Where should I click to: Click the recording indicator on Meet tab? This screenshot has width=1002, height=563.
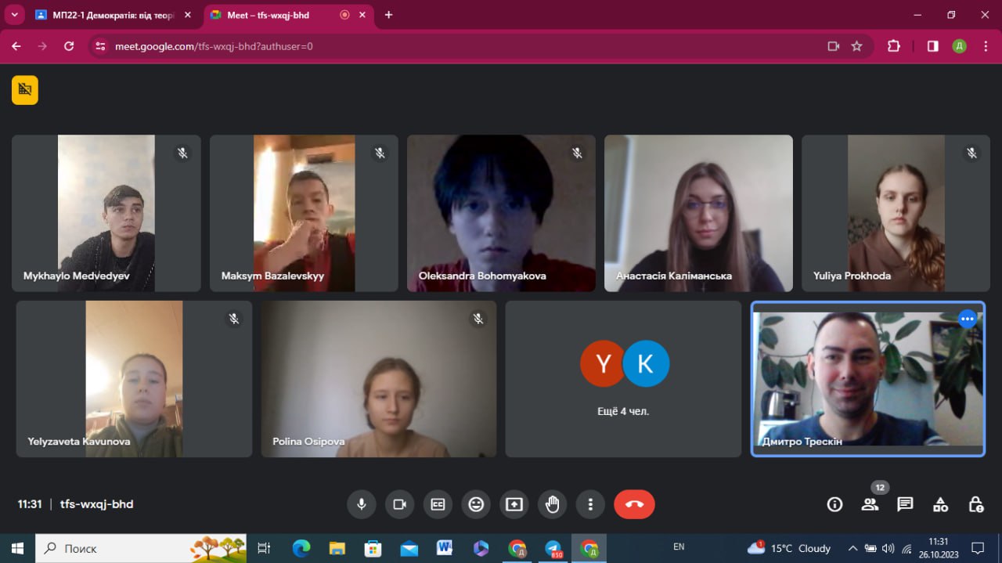[x=345, y=15]
